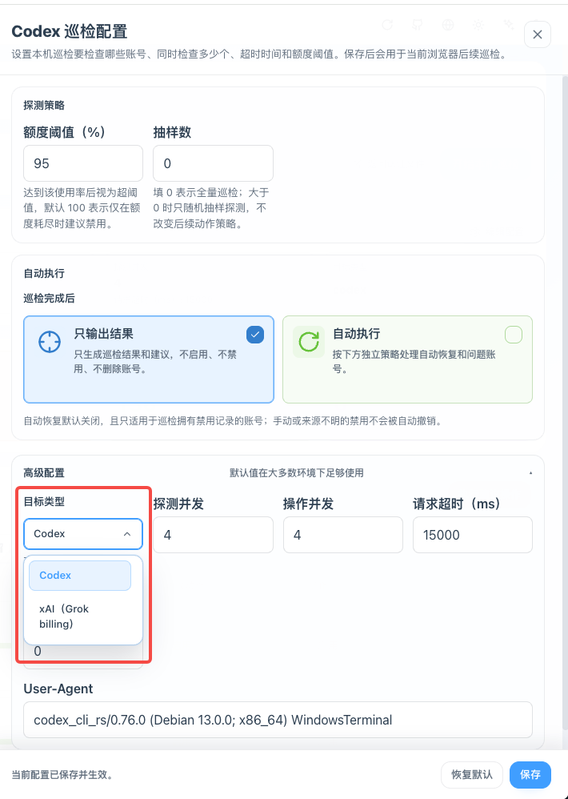Close the Codex 巡检配置 dialog

(x=538, y=34)
